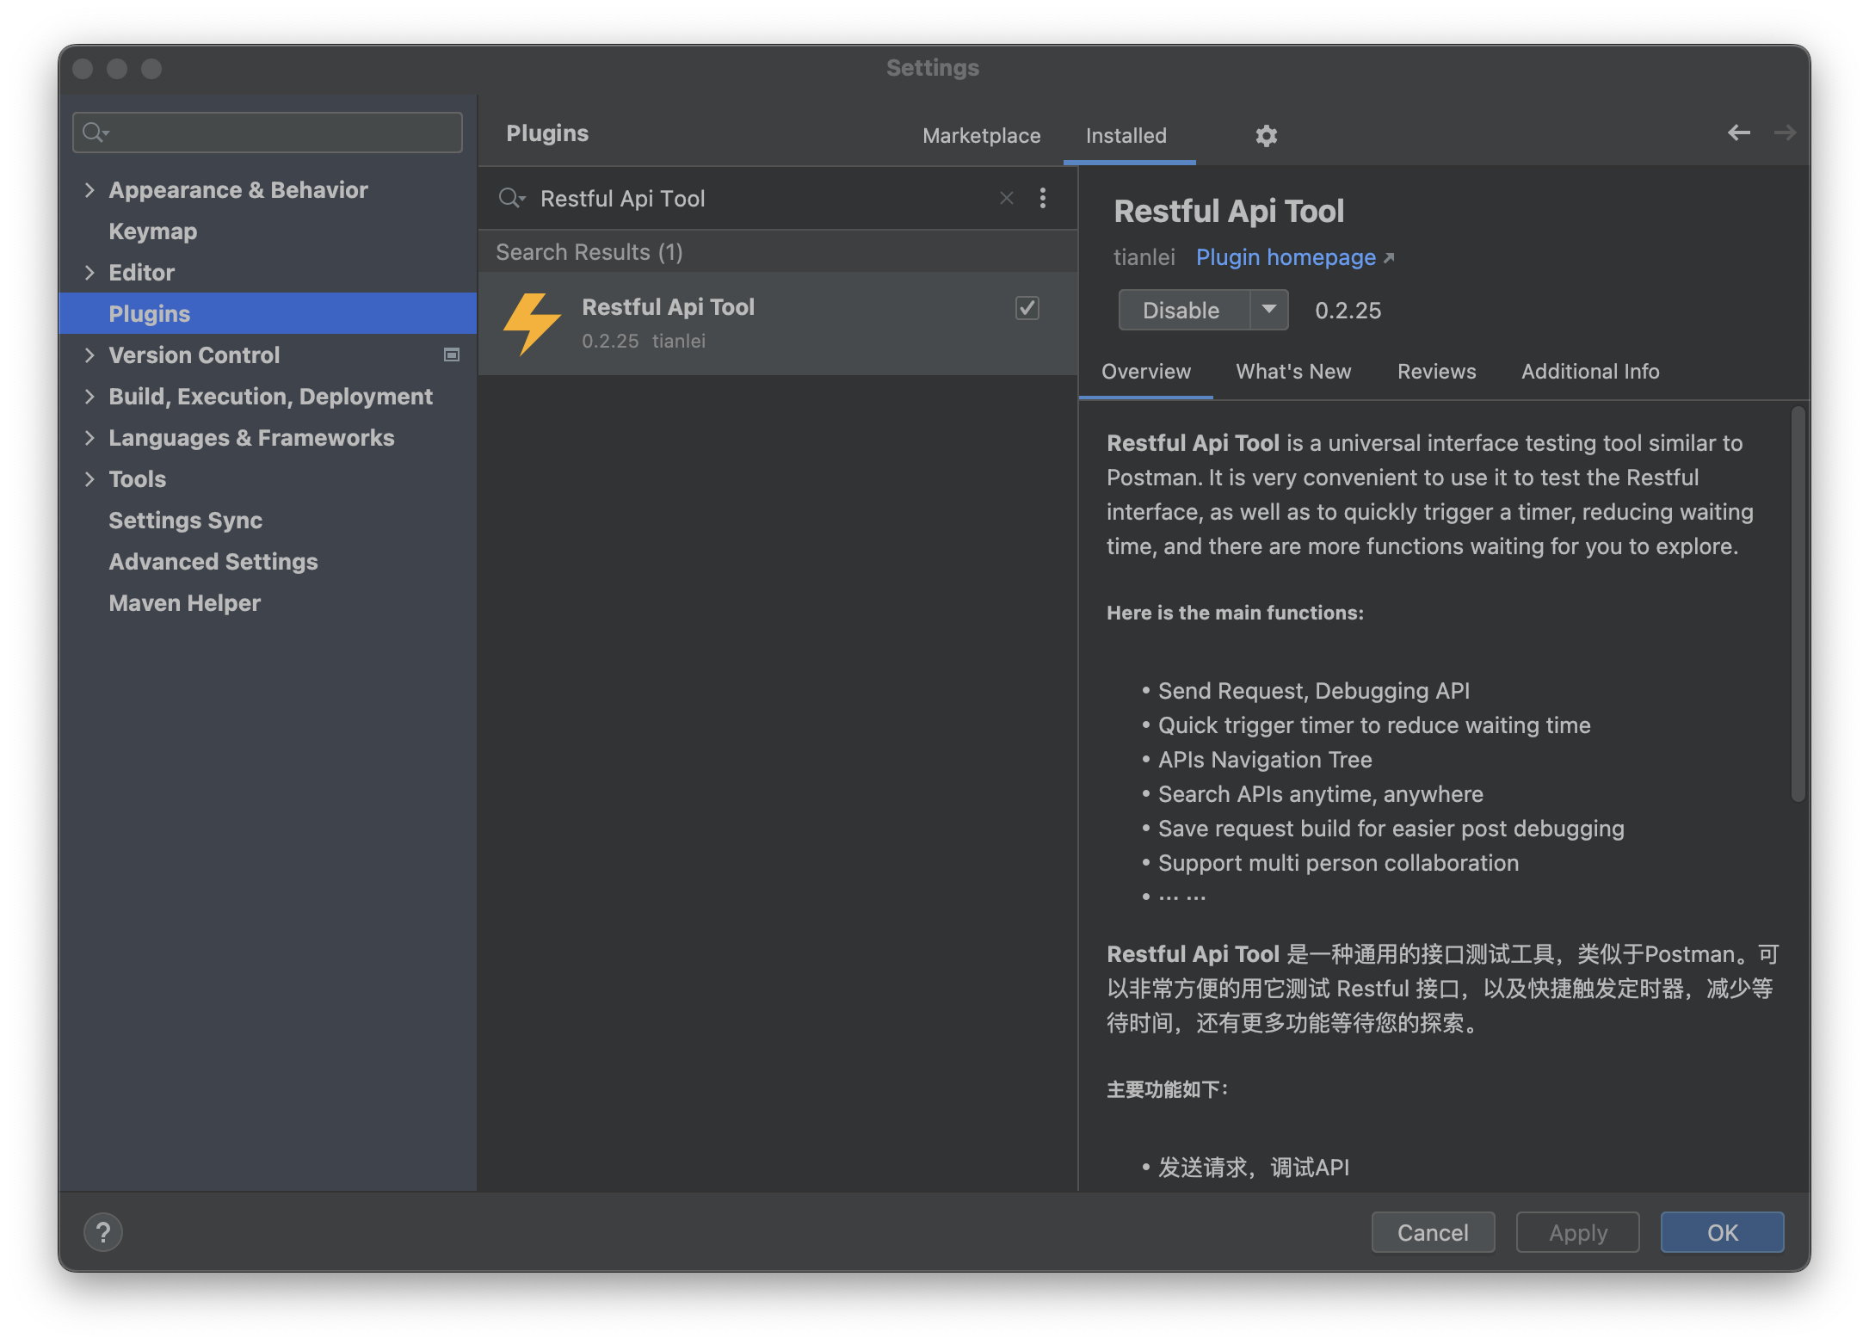Navigate back using the left arrow icon
This screenshot has height=1344, width=1869.
[x=1739, y=133]
